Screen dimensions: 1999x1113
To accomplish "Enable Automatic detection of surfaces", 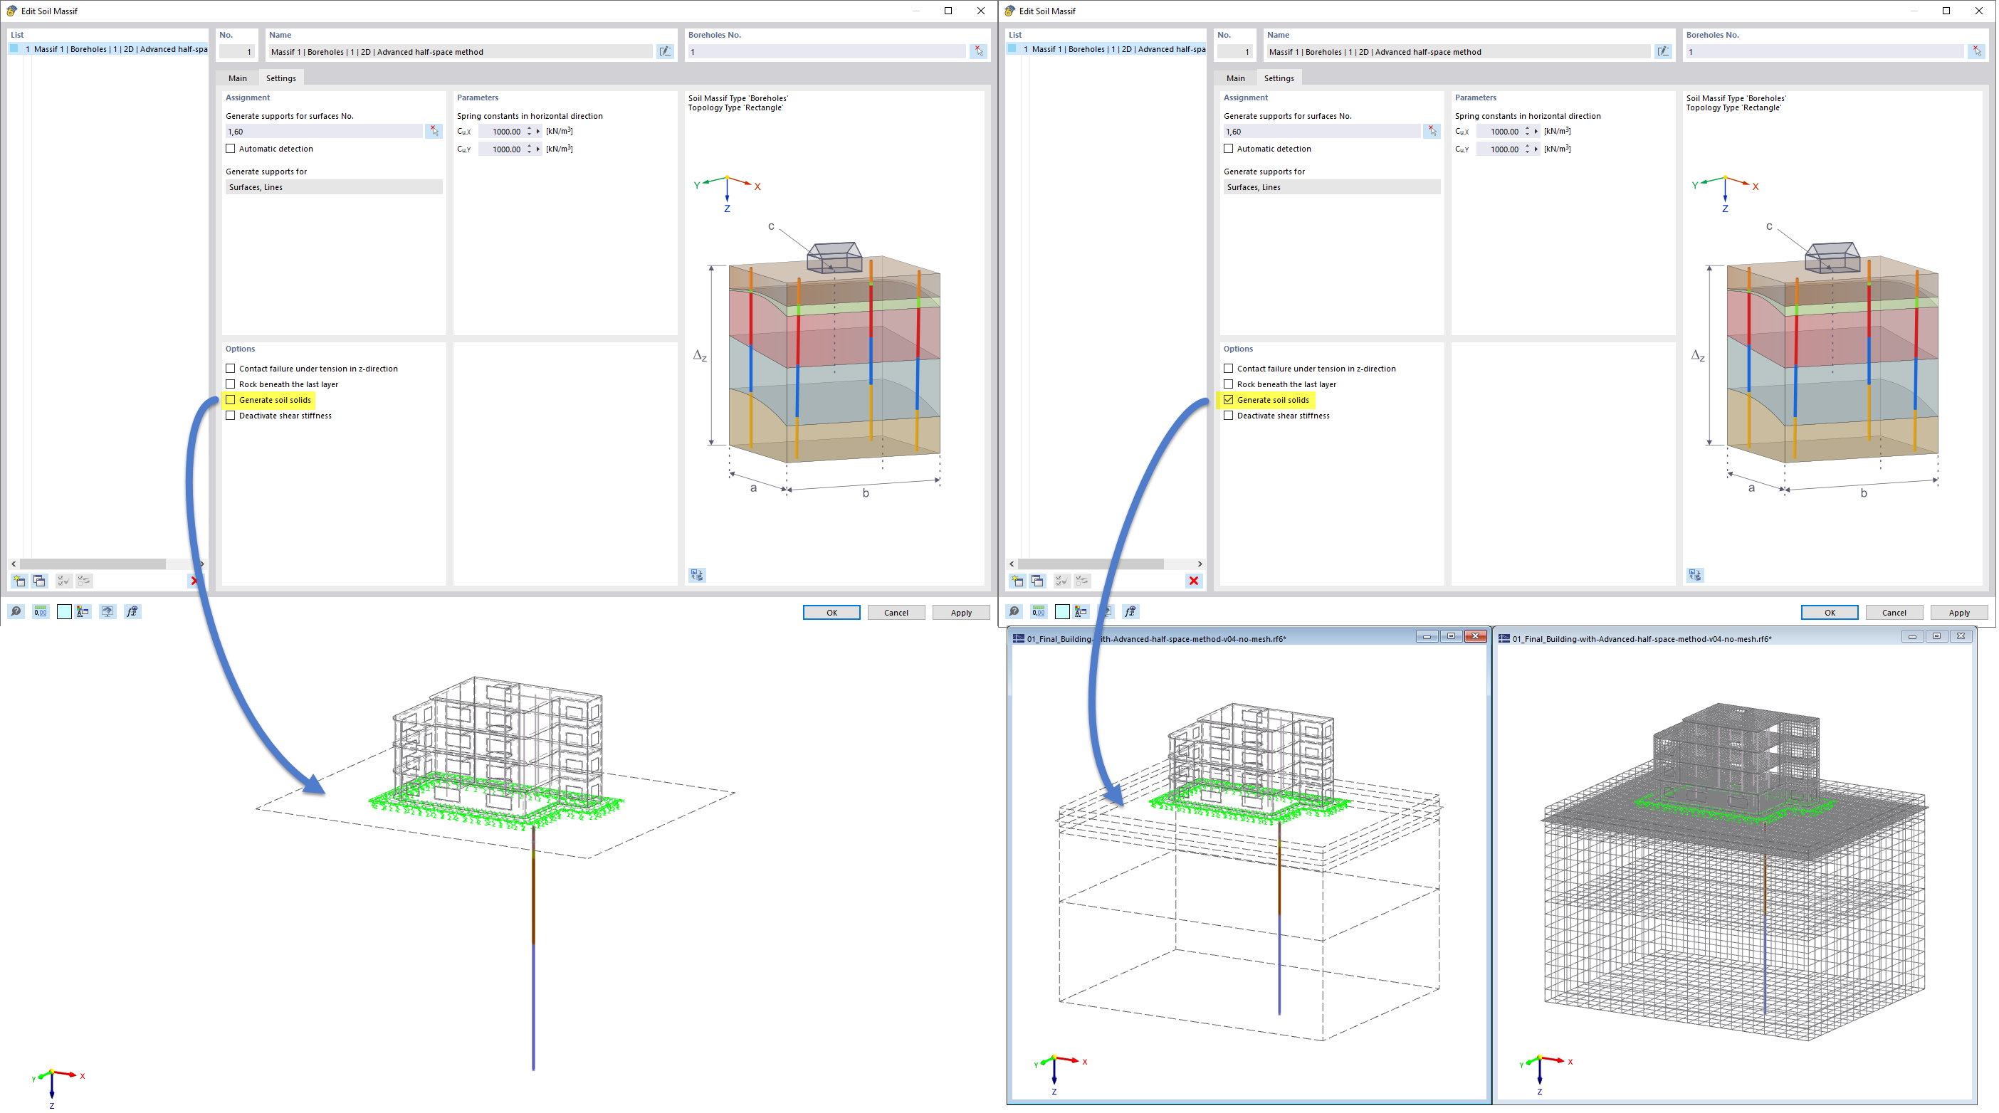I will point(231,148).
